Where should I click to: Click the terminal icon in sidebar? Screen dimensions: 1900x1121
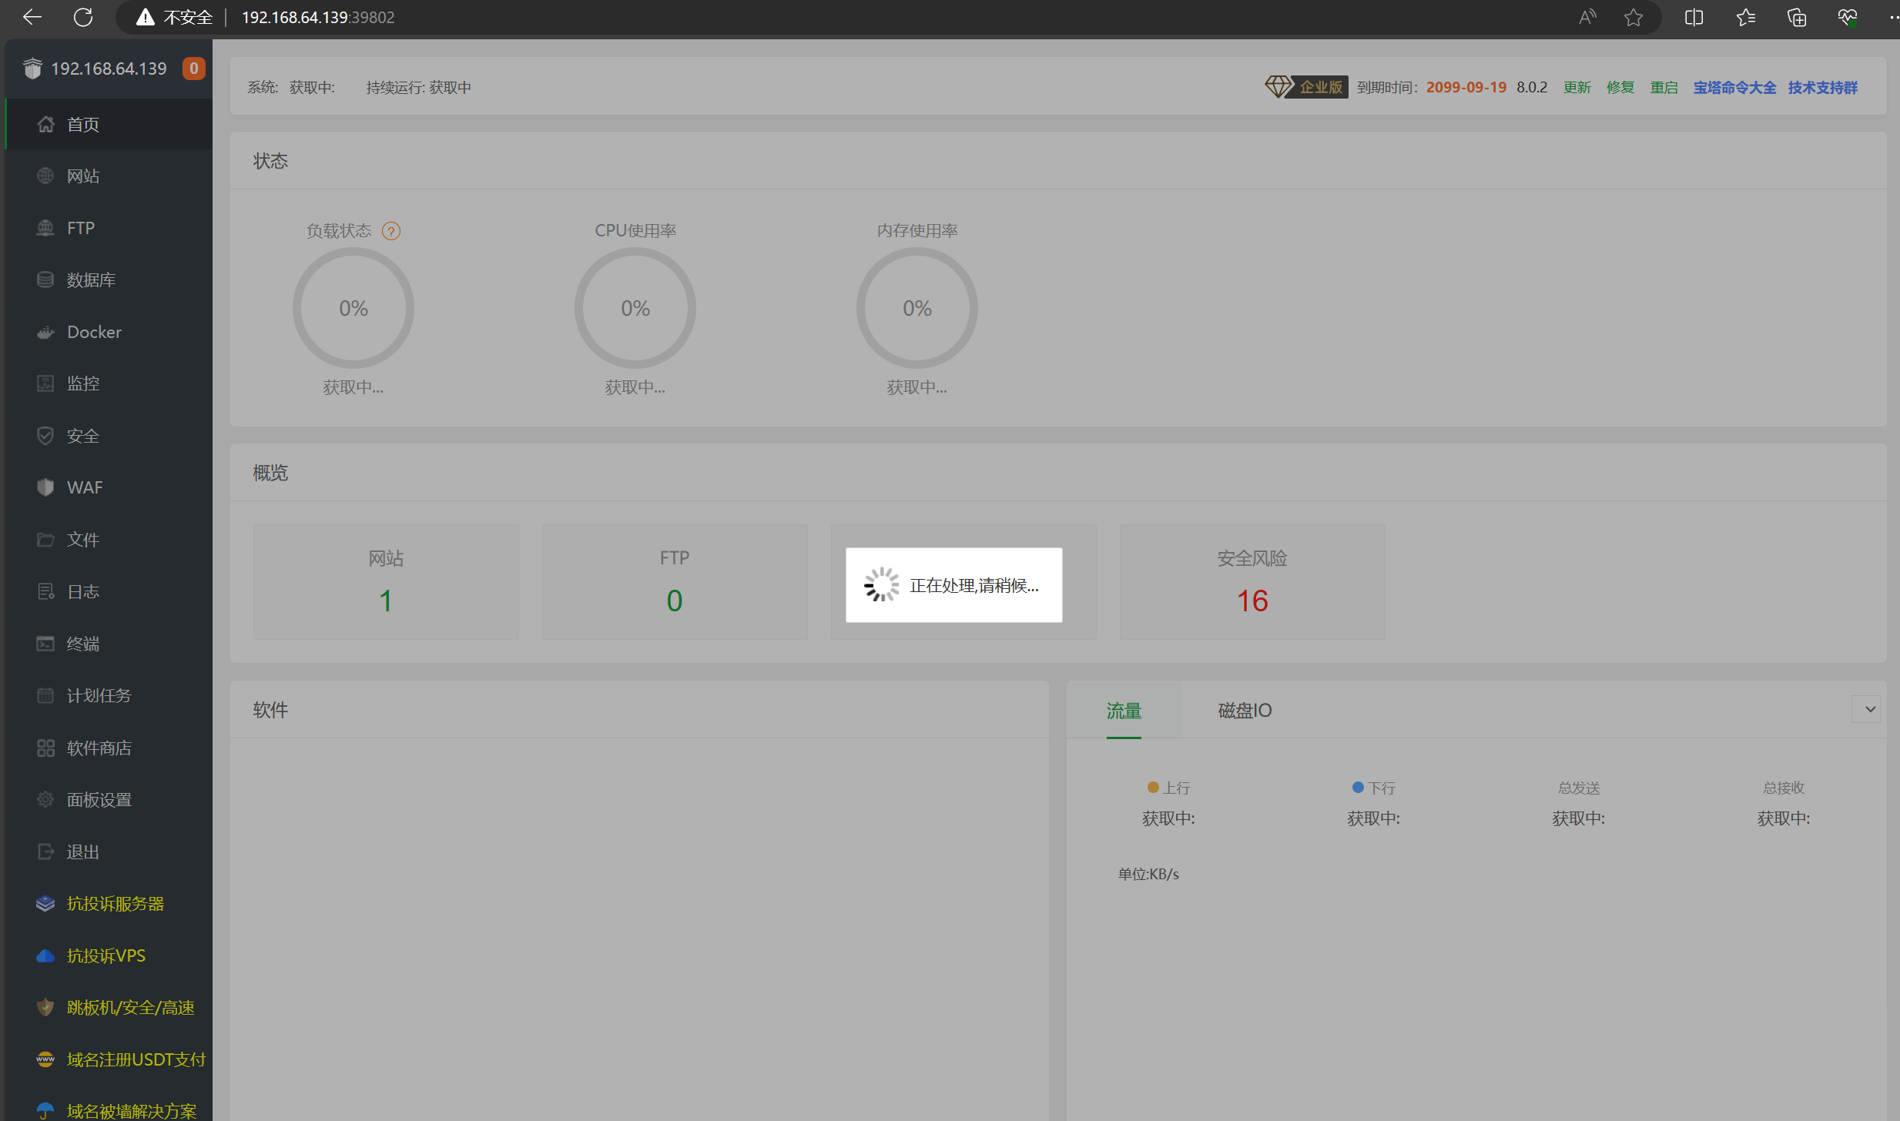(45, 644)
